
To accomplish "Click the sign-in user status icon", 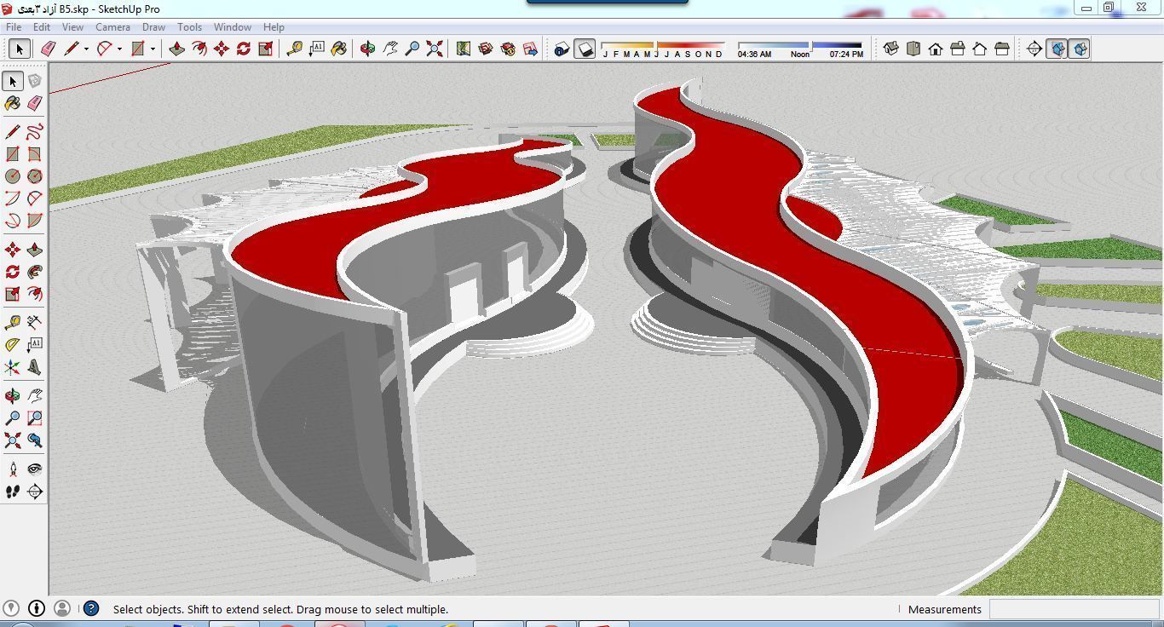I will 61,608.
